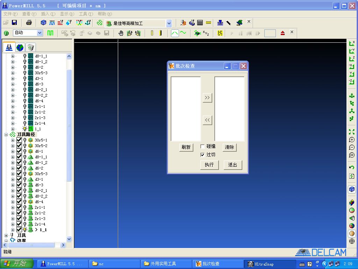Click the view along X axis icon
Screen dimensions: 358x269
352,43
